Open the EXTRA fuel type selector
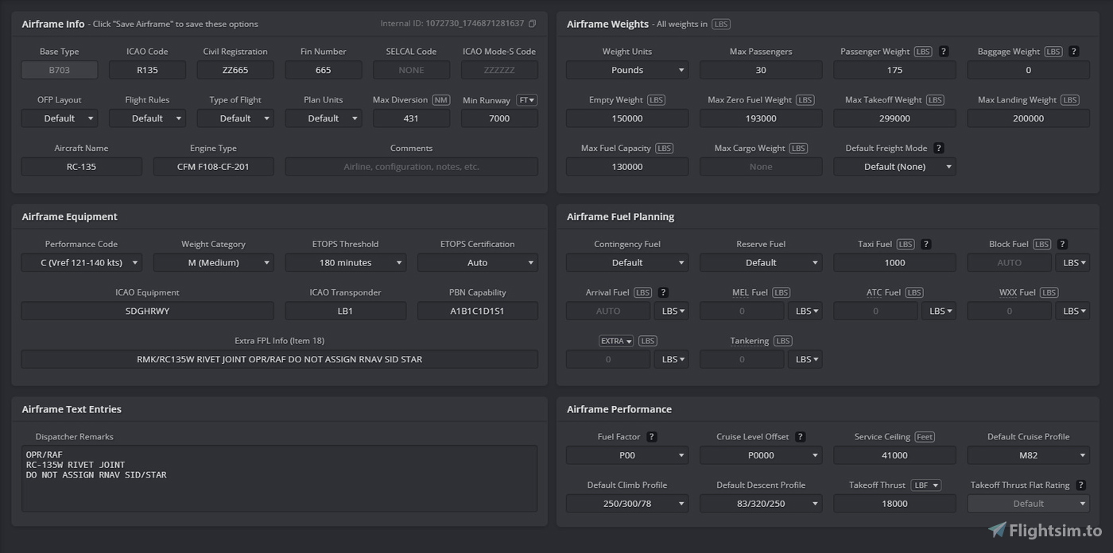Image resolution: width=1113 pixels, height=553 pixels. click(x=616, y=341)
